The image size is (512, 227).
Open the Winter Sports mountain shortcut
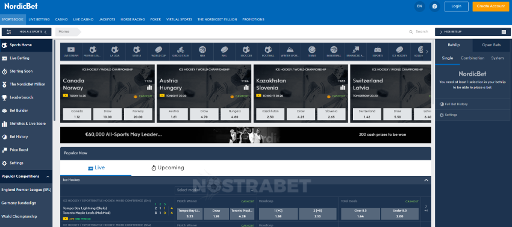(x=290, y=52)
